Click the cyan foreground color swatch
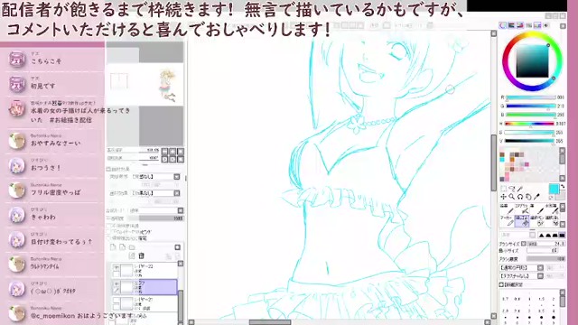The image size is (578, 325). tap(554, 189)
